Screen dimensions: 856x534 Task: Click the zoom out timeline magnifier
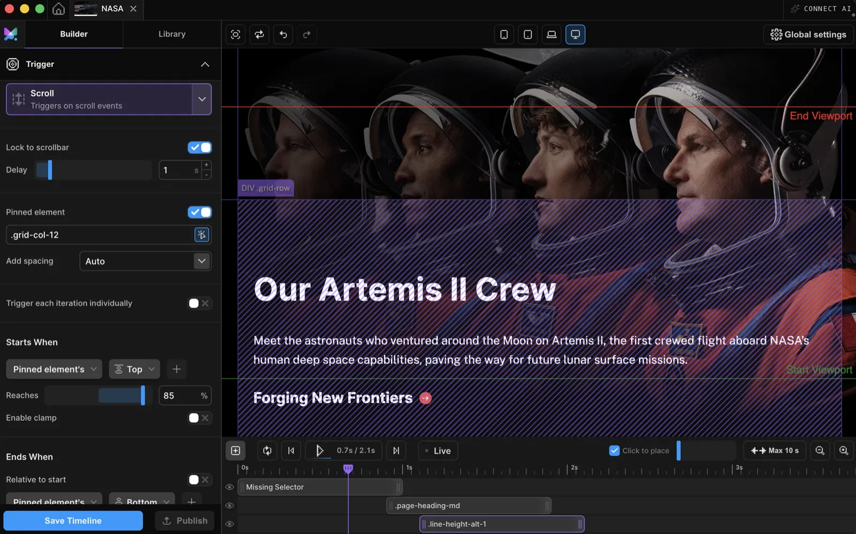tap(820, 451)
